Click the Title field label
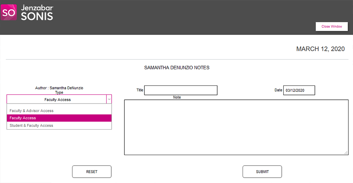 coord(140,90)
